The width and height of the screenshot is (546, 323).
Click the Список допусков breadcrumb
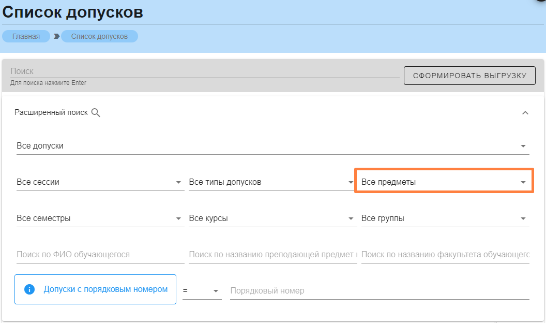coord(99,36)
